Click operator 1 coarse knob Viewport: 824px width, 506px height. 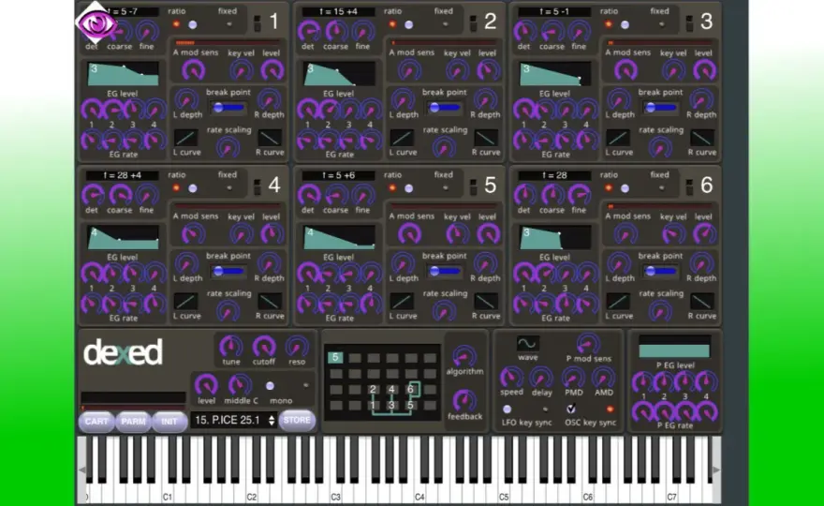click(x=121, y=32)
